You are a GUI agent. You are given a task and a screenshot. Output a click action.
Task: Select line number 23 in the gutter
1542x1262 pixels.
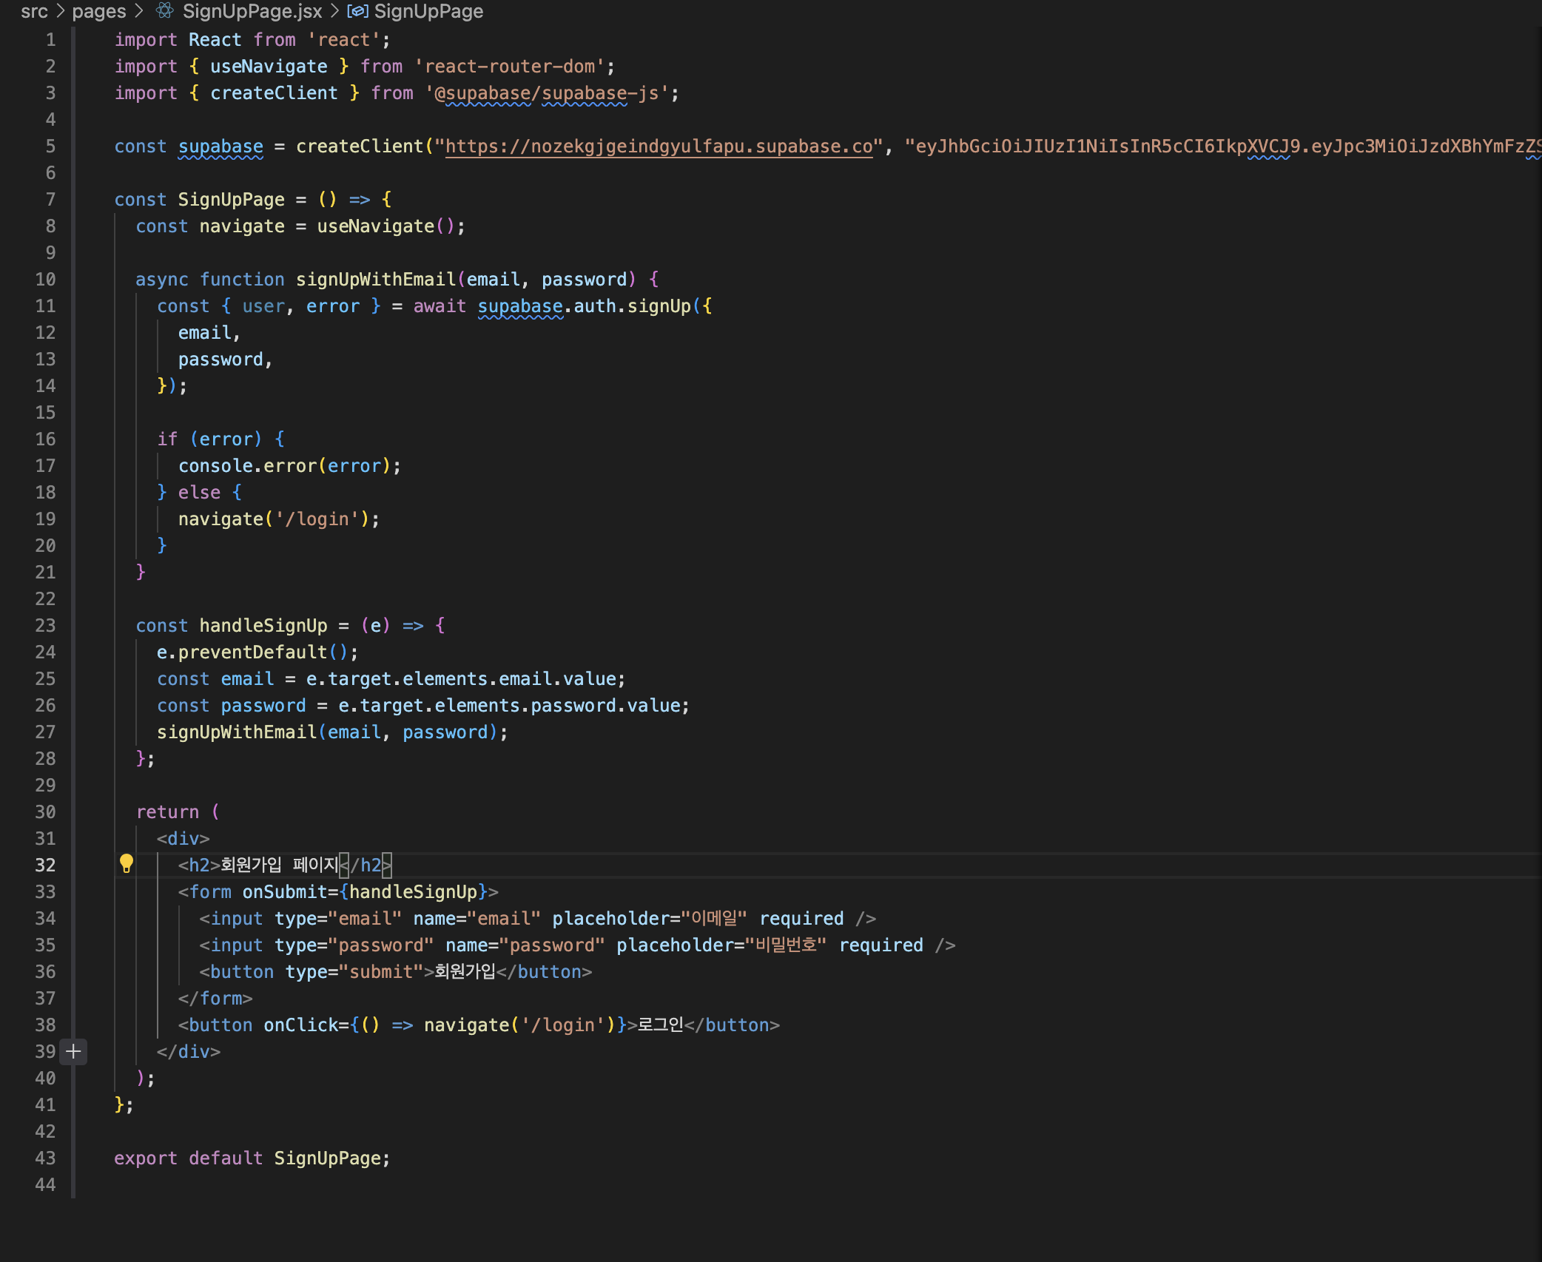[x=45, y=626]
